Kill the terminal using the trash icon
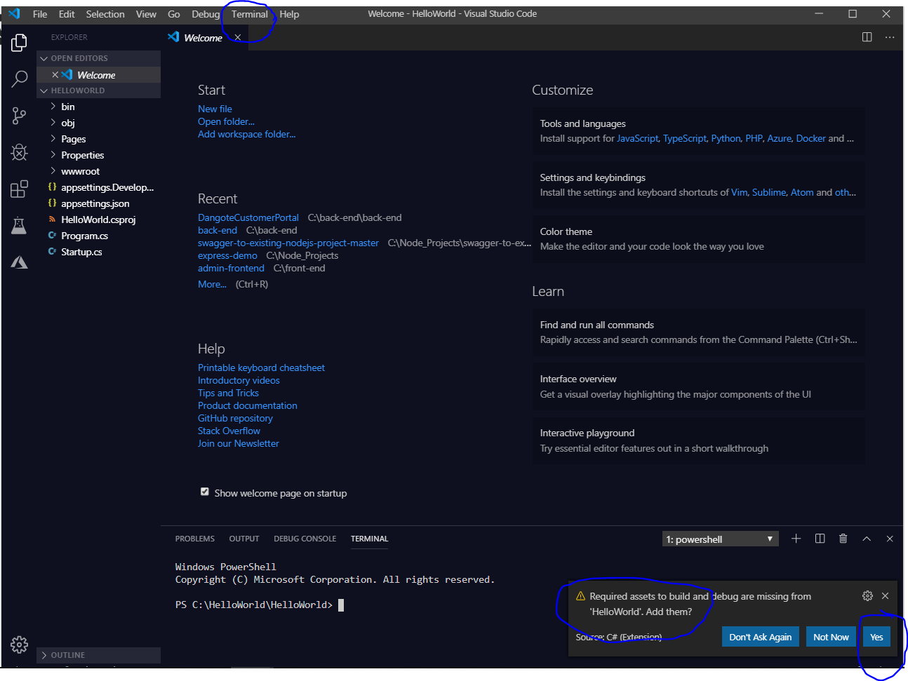908x681 pixels. point(843,538)
